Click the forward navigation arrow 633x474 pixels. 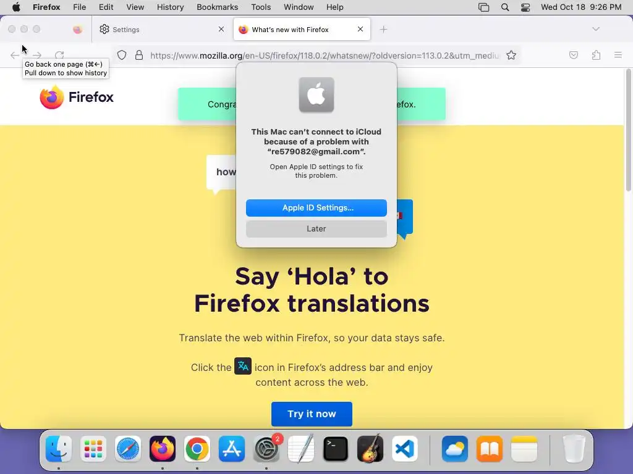click(x=37, y=55)
